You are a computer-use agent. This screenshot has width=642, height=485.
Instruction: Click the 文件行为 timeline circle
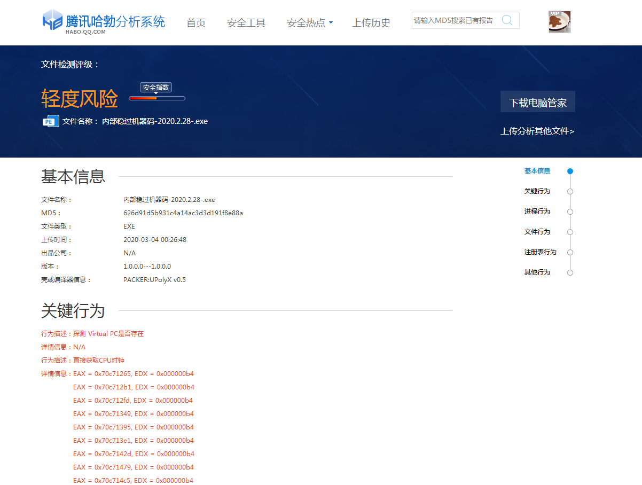pyautogui.click(x=570, y=232)
